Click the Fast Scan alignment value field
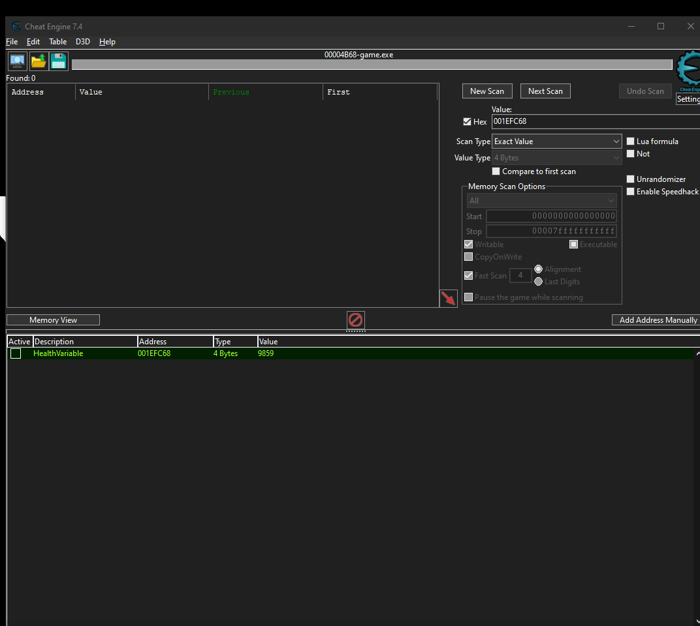 (x=520, y=276)
